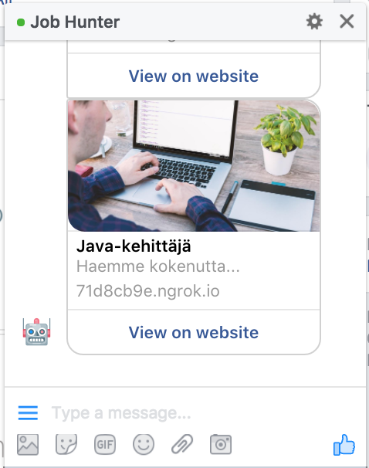Viewport: 369px width, 468px height.
Task: Attach a file with the paperclip
Action: 182,444
